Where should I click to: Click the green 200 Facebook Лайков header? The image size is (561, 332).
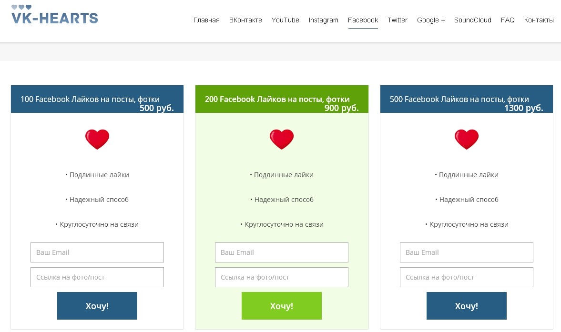point(282,99)
